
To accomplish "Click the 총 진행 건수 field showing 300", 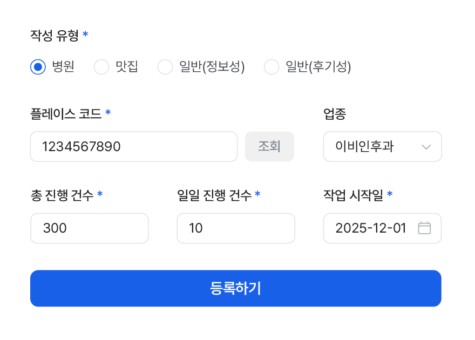I will (x=89, y=228).
